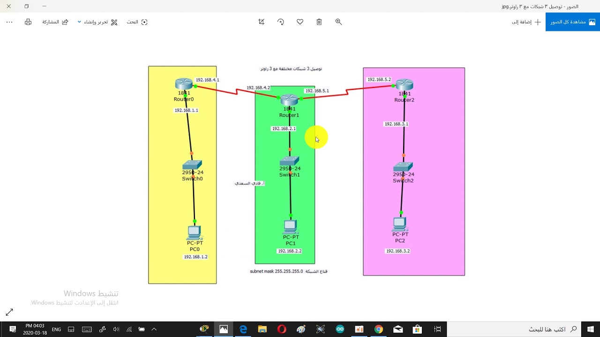Click the Windows Start button
600x337 pixels.
click(x=591, y=330)
